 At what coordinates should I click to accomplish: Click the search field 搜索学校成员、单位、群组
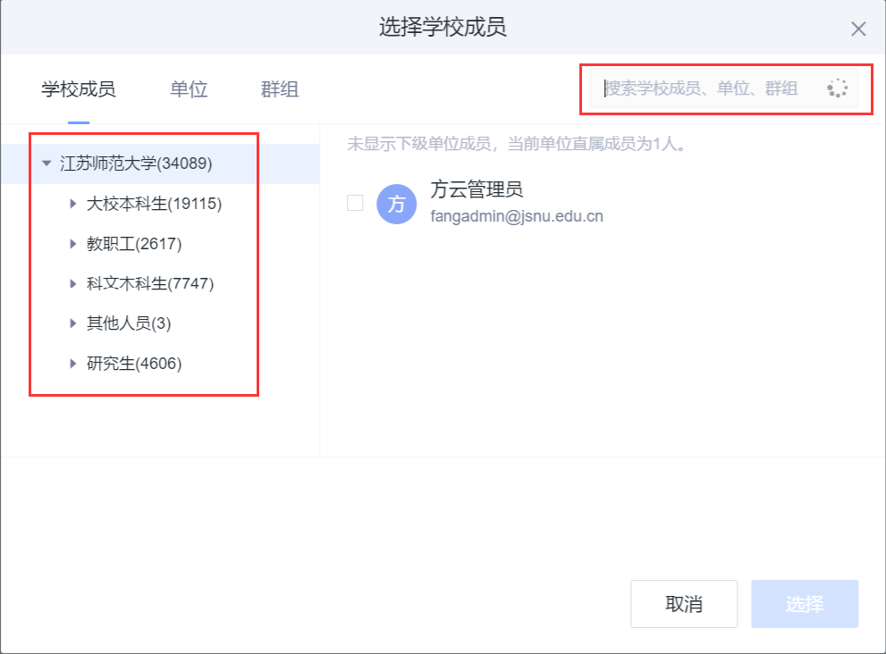point(706,88)
